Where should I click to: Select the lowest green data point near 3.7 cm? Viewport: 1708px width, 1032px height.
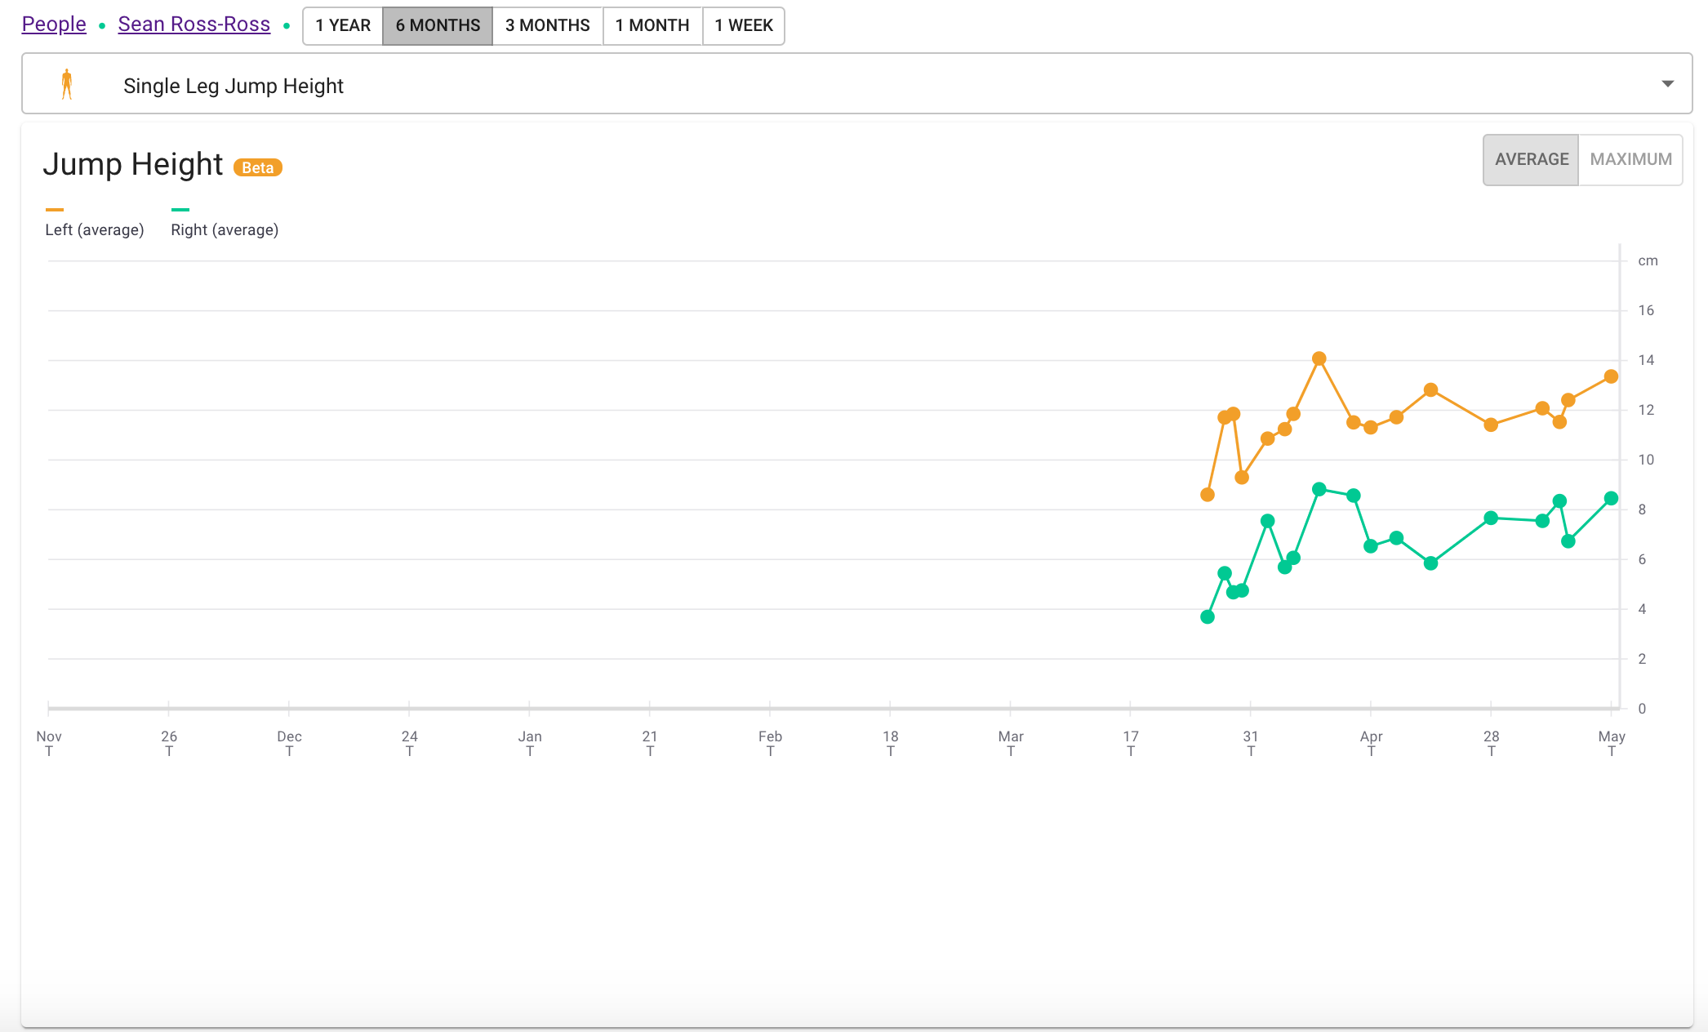pyautogui.click(x=1208, y=617)
